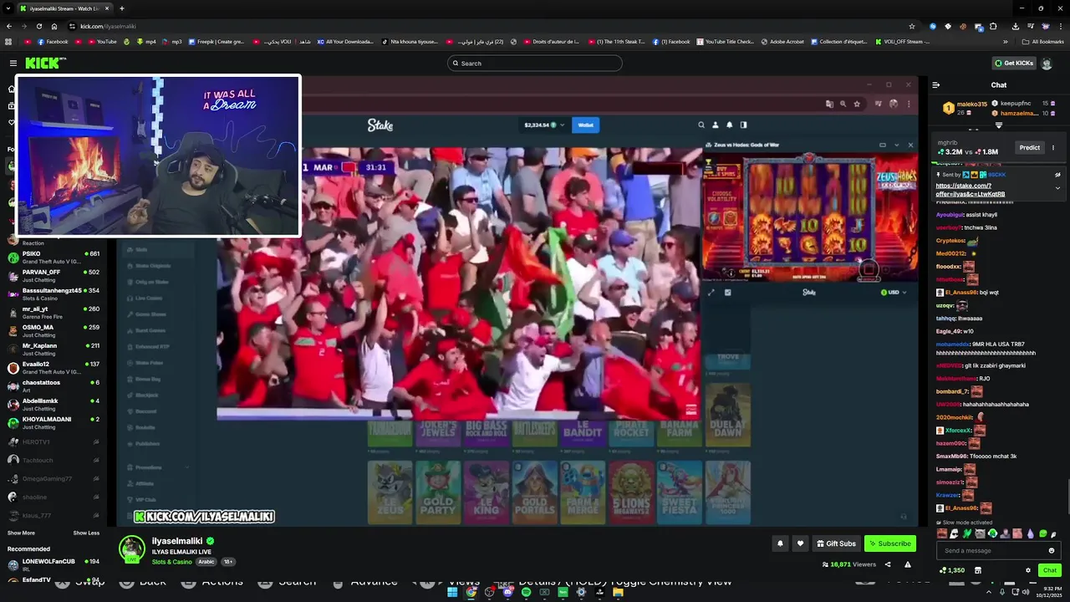Click the Predict button
The width and height of the screenshot is (1070, 602).
click(1029, 148)
